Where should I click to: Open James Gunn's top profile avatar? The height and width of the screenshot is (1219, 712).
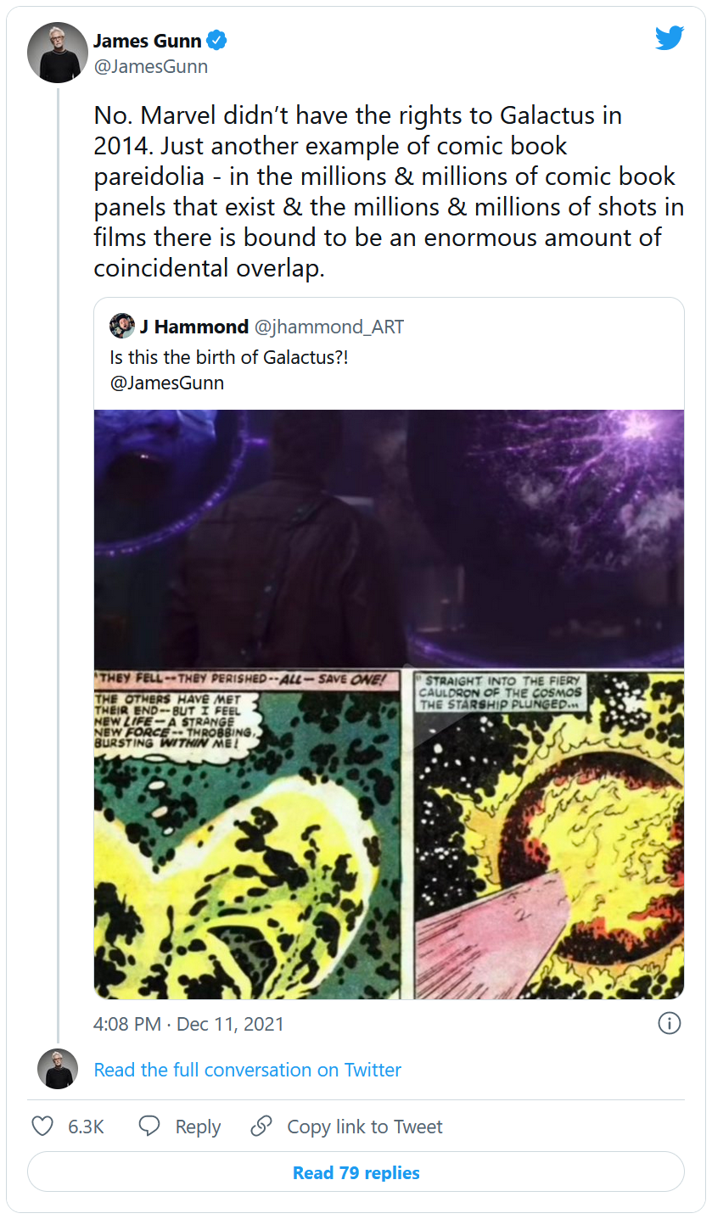tap(58, 53)
